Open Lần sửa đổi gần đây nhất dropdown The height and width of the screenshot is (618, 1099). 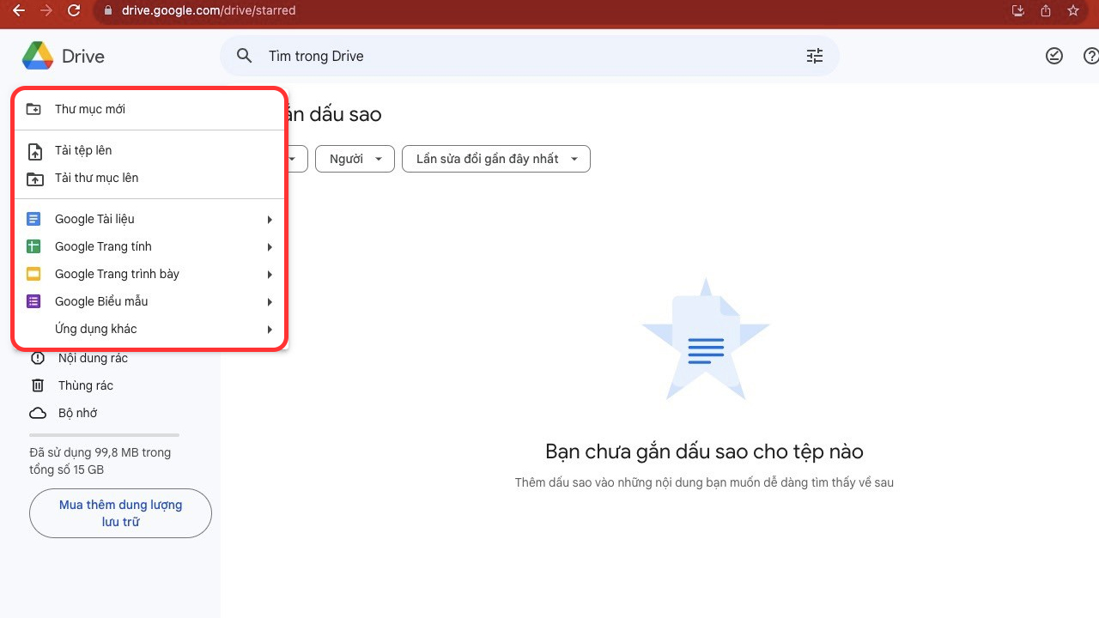495,159
